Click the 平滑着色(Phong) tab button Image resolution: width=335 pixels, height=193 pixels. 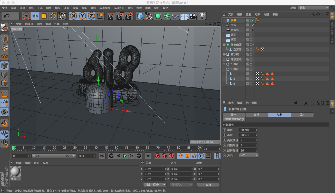coord(234,119)
